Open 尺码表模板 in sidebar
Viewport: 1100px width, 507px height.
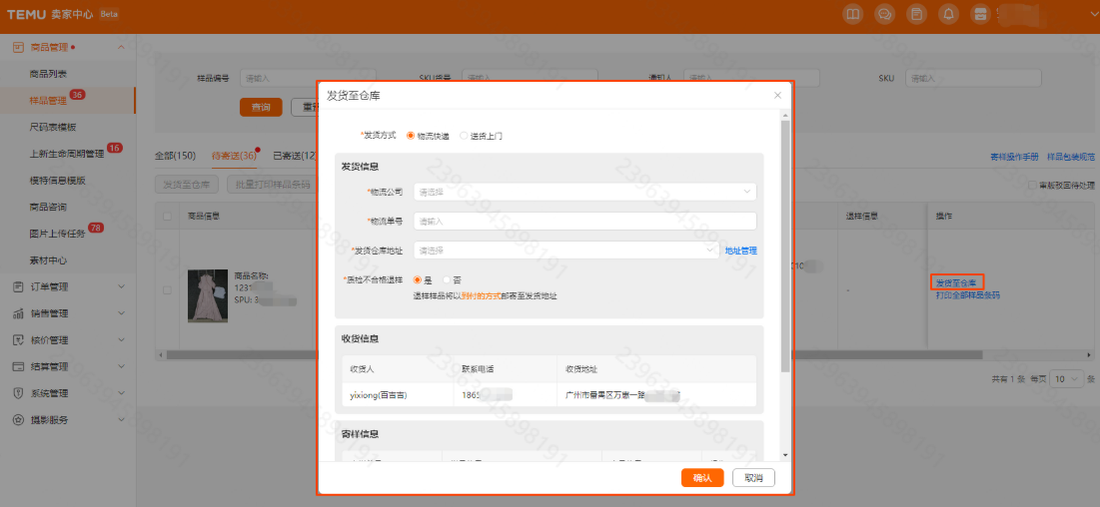(53, 127)
